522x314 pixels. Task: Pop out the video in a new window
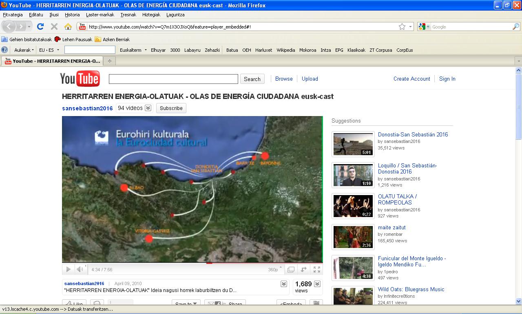pyautogui.click(x=291, y=270)
